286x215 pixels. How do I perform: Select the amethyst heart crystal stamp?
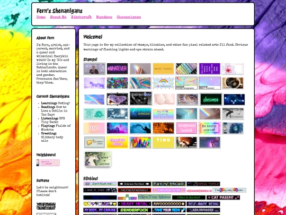click(x=117, y=99)
